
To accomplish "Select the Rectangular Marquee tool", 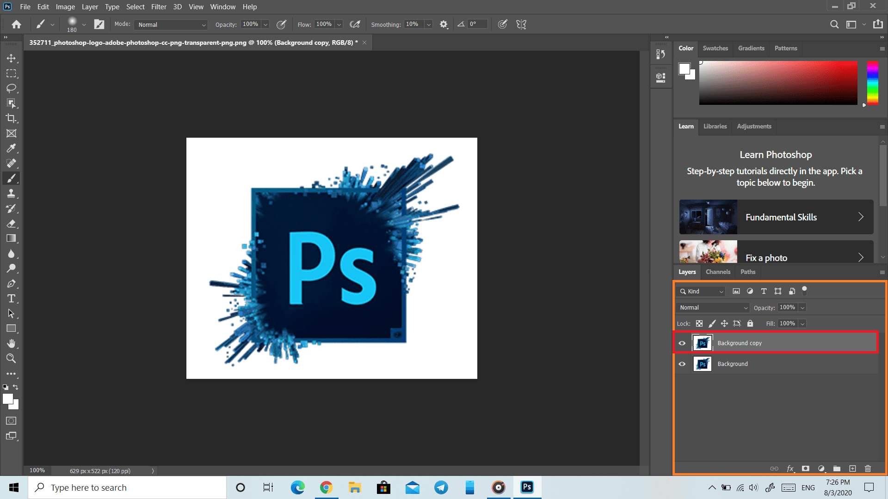I will [11, 73].
